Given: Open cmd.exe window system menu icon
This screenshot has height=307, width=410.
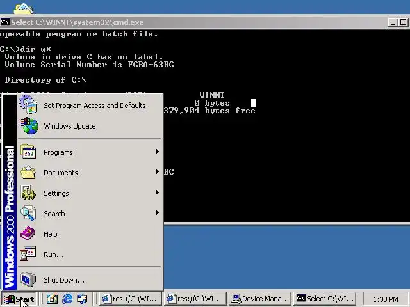Looking at the screenshot, I should [4, 22].
